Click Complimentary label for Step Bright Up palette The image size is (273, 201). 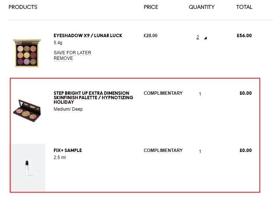coord(163,93)
